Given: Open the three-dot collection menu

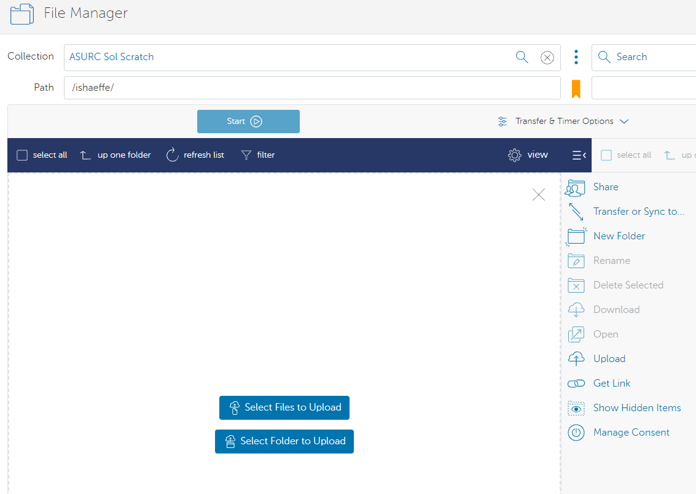Looking at the screenshot, I should (576, 56).
